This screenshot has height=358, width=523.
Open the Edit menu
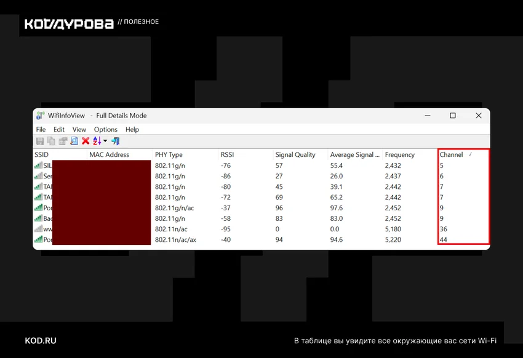(59, 129)
